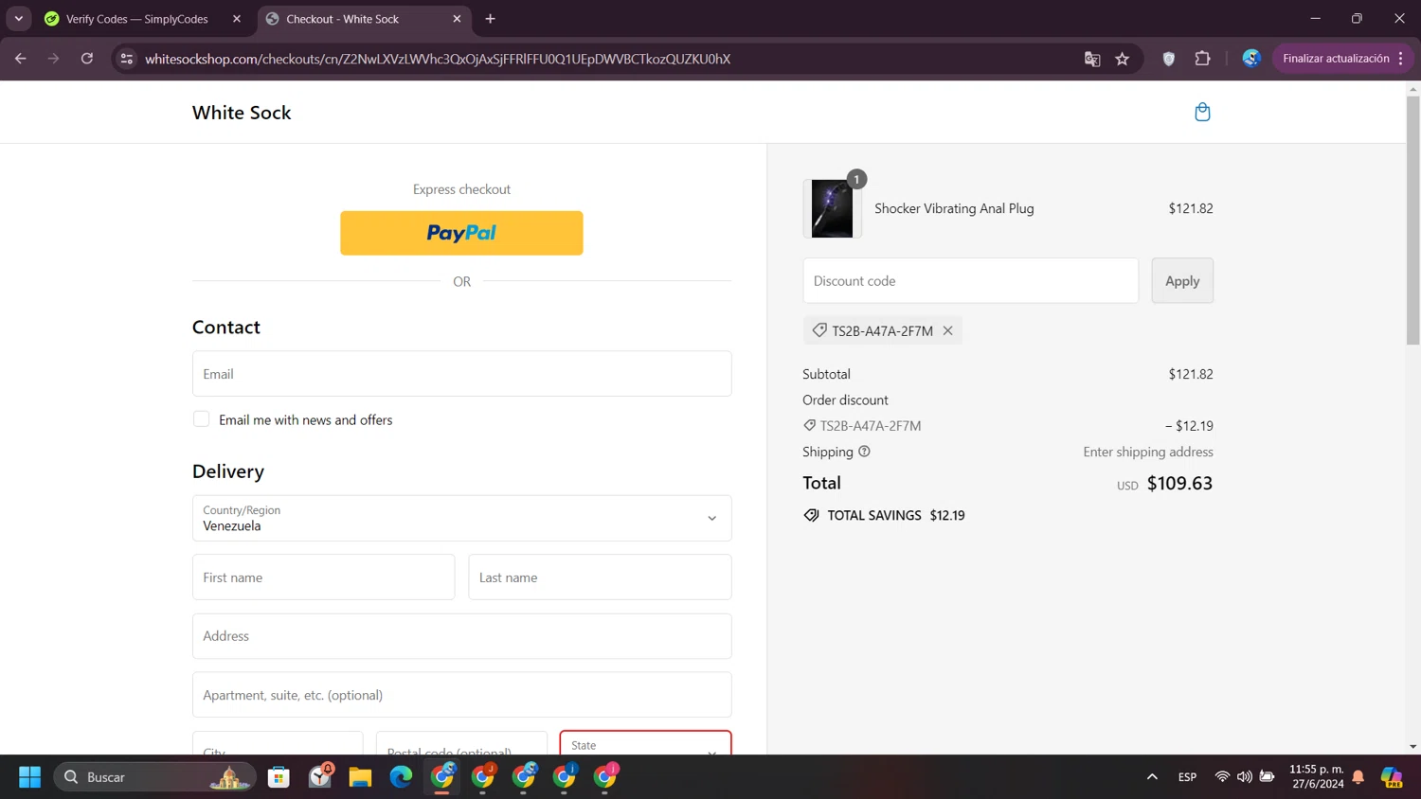Click the Buscar taskbar search box
1421x799 pixels.
[154, 777]
